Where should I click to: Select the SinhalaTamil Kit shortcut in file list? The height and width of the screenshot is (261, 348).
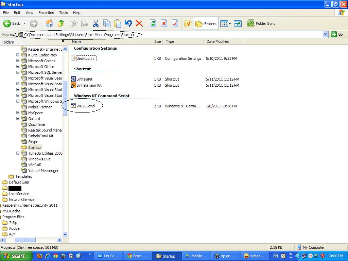point(89,85)
